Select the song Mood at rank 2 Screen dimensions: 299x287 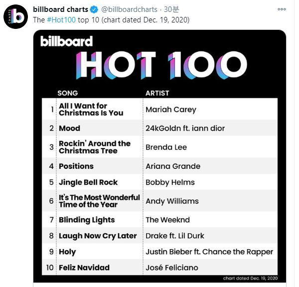[69, 128]
